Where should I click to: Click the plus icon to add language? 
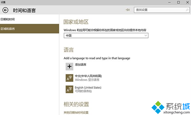click(x=69, y=66)
